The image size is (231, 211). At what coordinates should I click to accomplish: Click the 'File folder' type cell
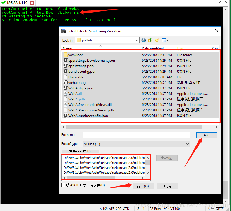pos(184,55)
